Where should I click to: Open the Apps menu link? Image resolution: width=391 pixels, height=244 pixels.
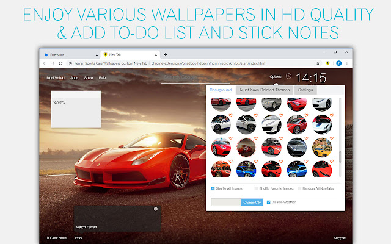point(74,78)
